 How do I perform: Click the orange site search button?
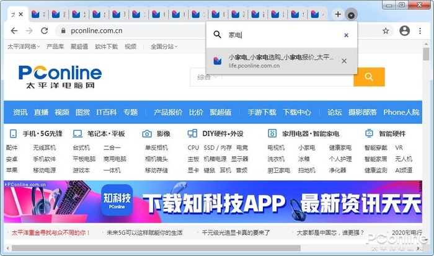(x=369, y=77)
